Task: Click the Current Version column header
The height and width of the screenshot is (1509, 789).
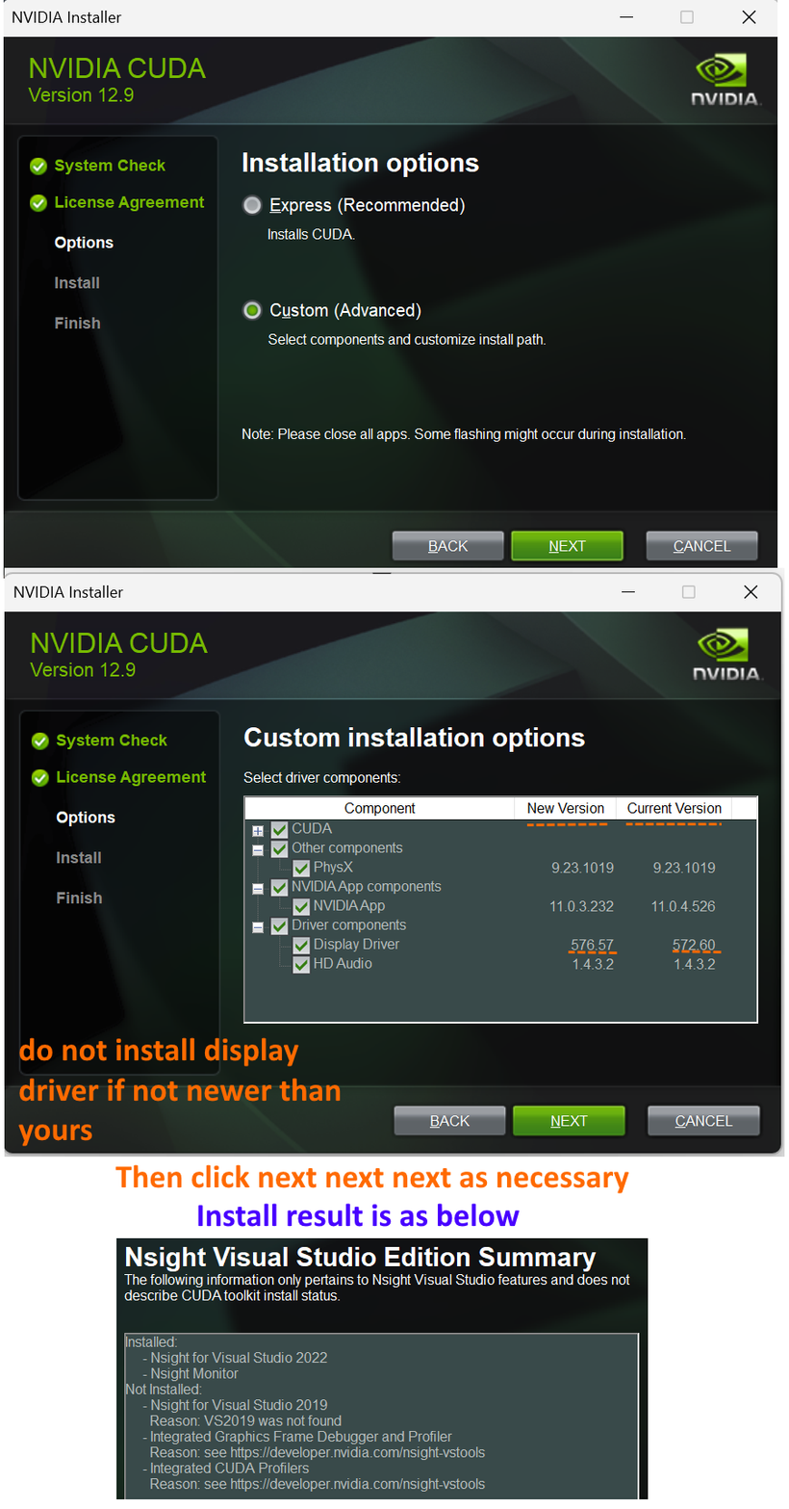Action: [x=674, y=808]
